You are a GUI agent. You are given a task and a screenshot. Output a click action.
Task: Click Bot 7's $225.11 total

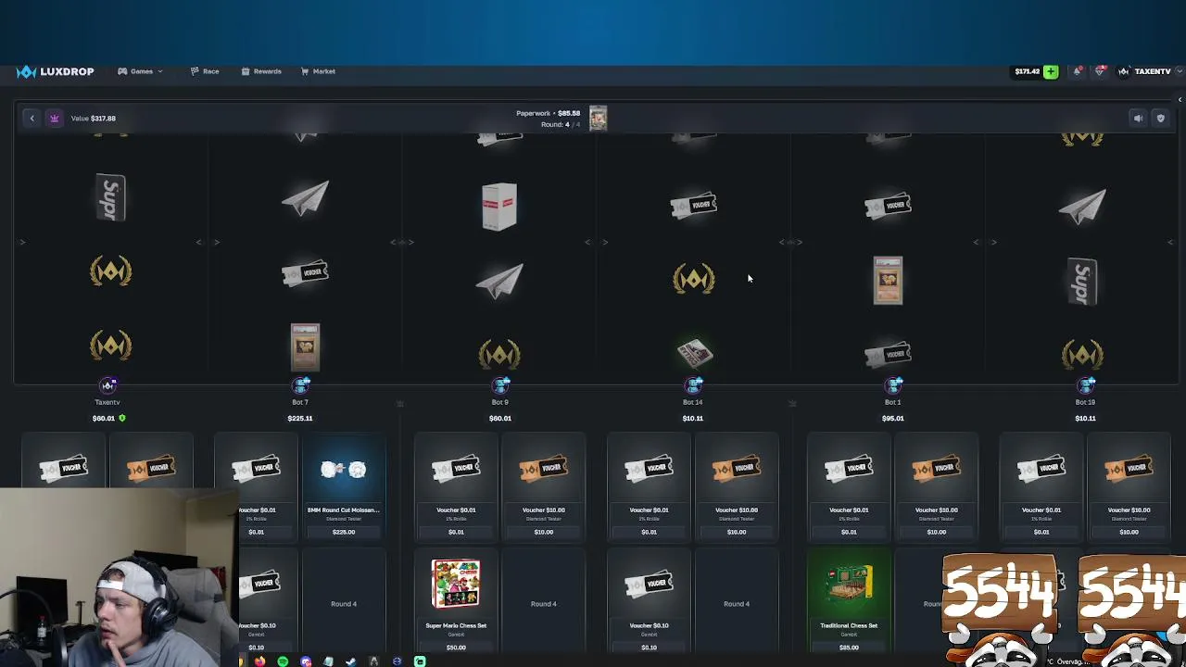(x=300, y=418)
